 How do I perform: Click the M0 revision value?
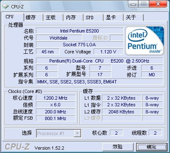(x=152, y=75)
